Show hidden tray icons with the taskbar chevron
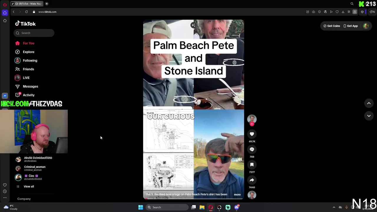 [334, 207]
